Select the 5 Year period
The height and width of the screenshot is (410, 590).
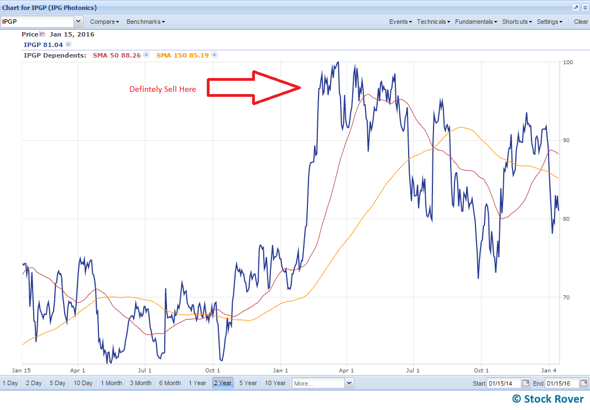click(x=248, y=383)
